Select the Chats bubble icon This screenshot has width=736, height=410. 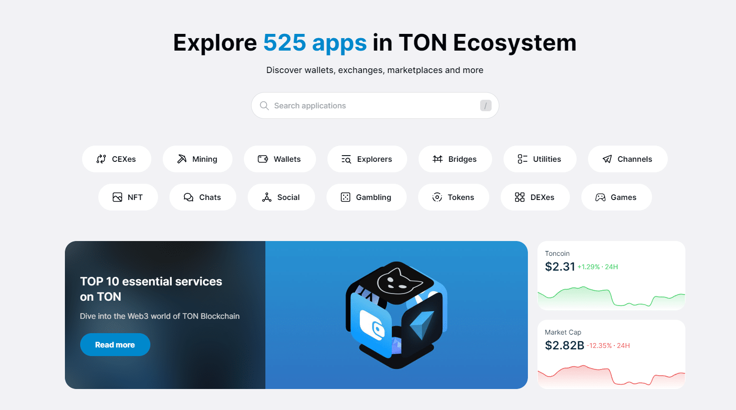coord(189,197)
